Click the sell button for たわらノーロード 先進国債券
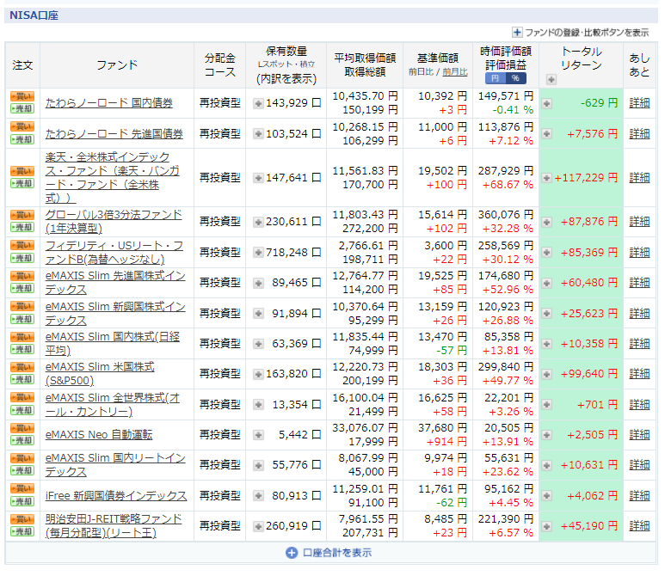The height and width of the screenshot is (582, 665). [x=22, y=139]
